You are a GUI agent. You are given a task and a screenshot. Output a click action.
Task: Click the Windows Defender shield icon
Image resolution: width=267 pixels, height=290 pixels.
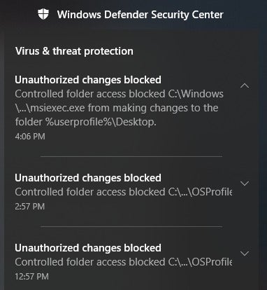43,14
